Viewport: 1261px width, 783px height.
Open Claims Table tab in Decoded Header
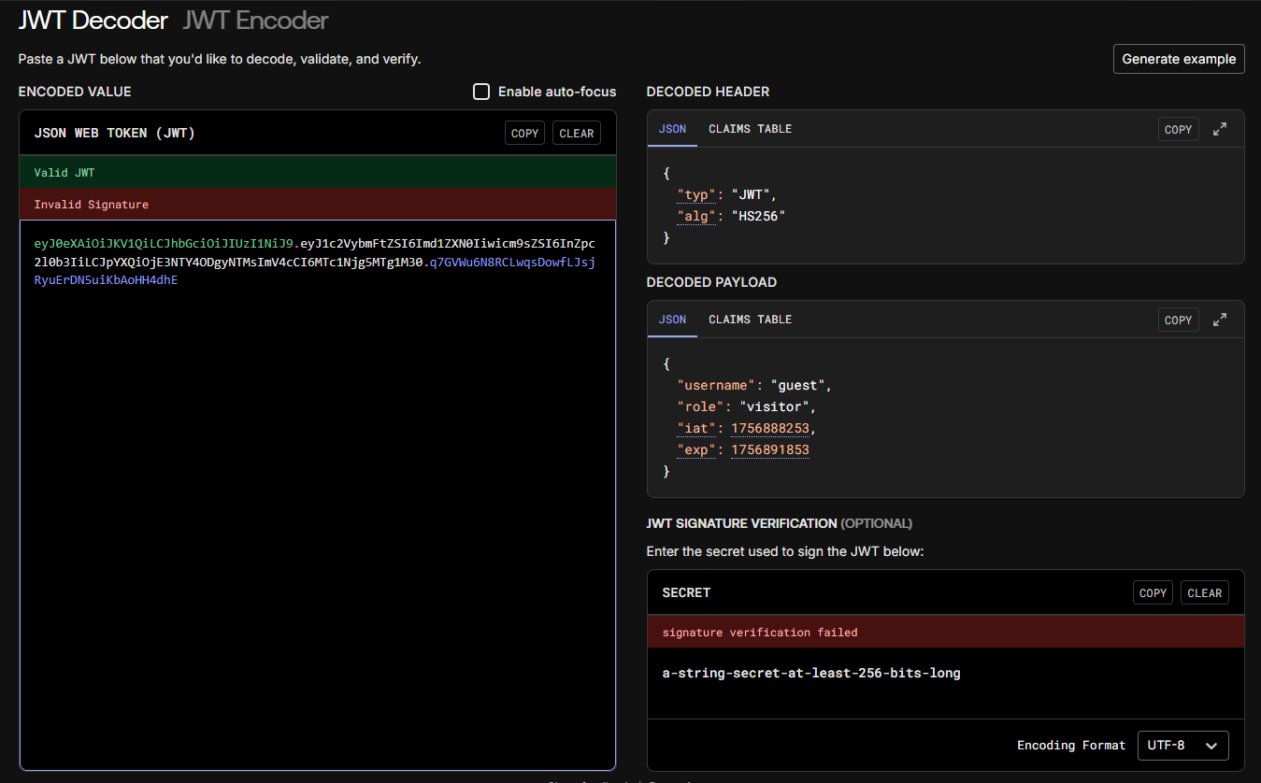[750, 129]
